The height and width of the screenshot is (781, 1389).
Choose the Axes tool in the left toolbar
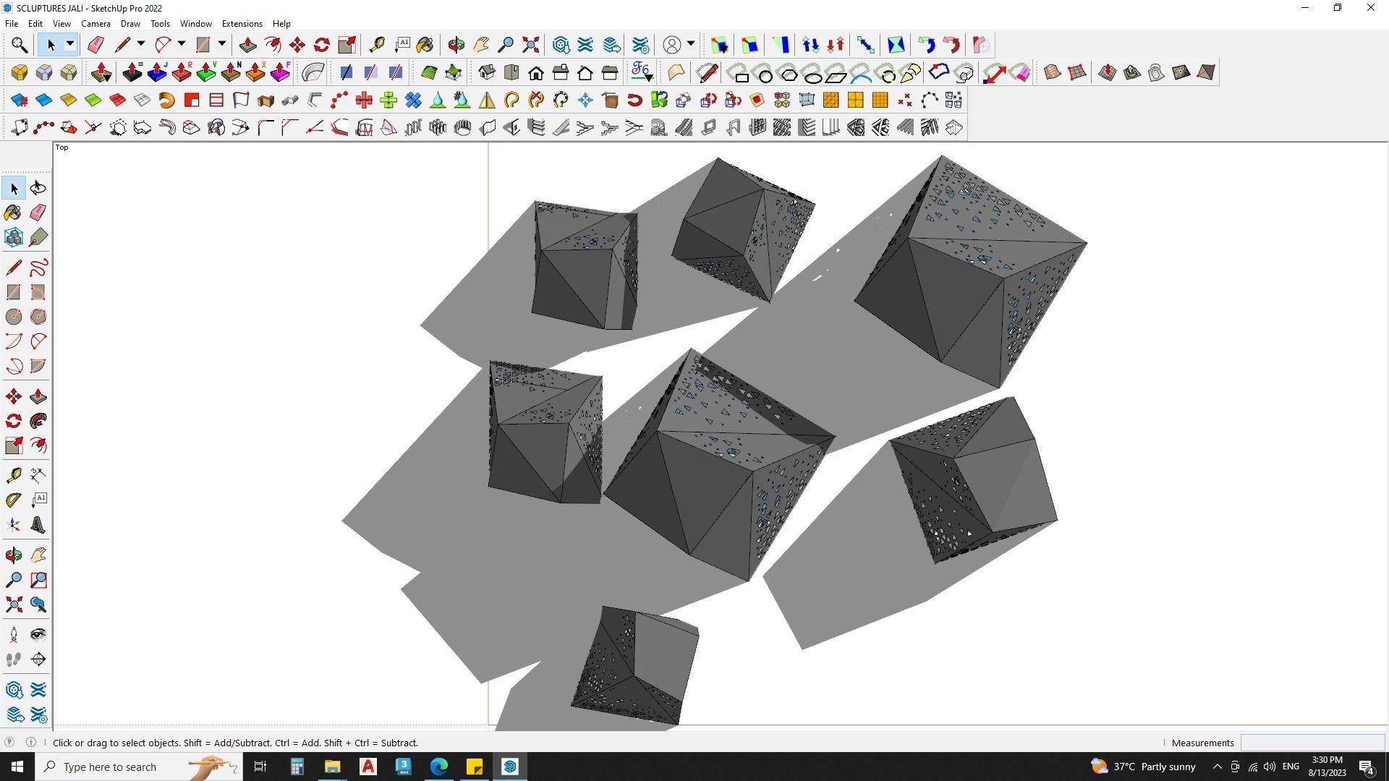[x=13, y=525]
